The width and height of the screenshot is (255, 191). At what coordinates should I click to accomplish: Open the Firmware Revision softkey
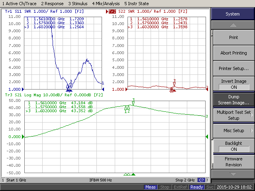(233, 162)
